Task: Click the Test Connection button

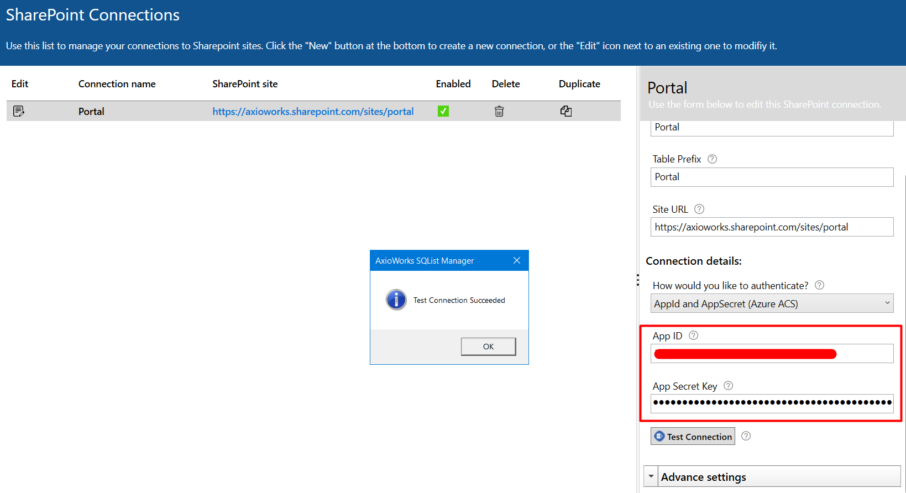Action: click(x=693, y=436)
